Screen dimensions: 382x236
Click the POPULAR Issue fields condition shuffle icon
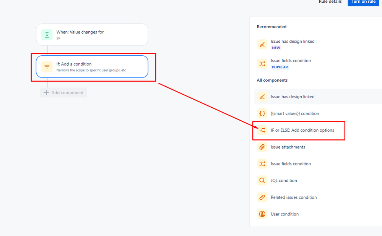[x=262, y=64]
